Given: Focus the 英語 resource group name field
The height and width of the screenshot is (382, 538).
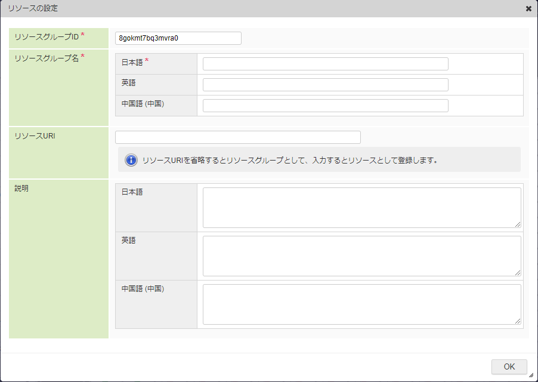Looking at the screenshot, I should tap(325, 85).
